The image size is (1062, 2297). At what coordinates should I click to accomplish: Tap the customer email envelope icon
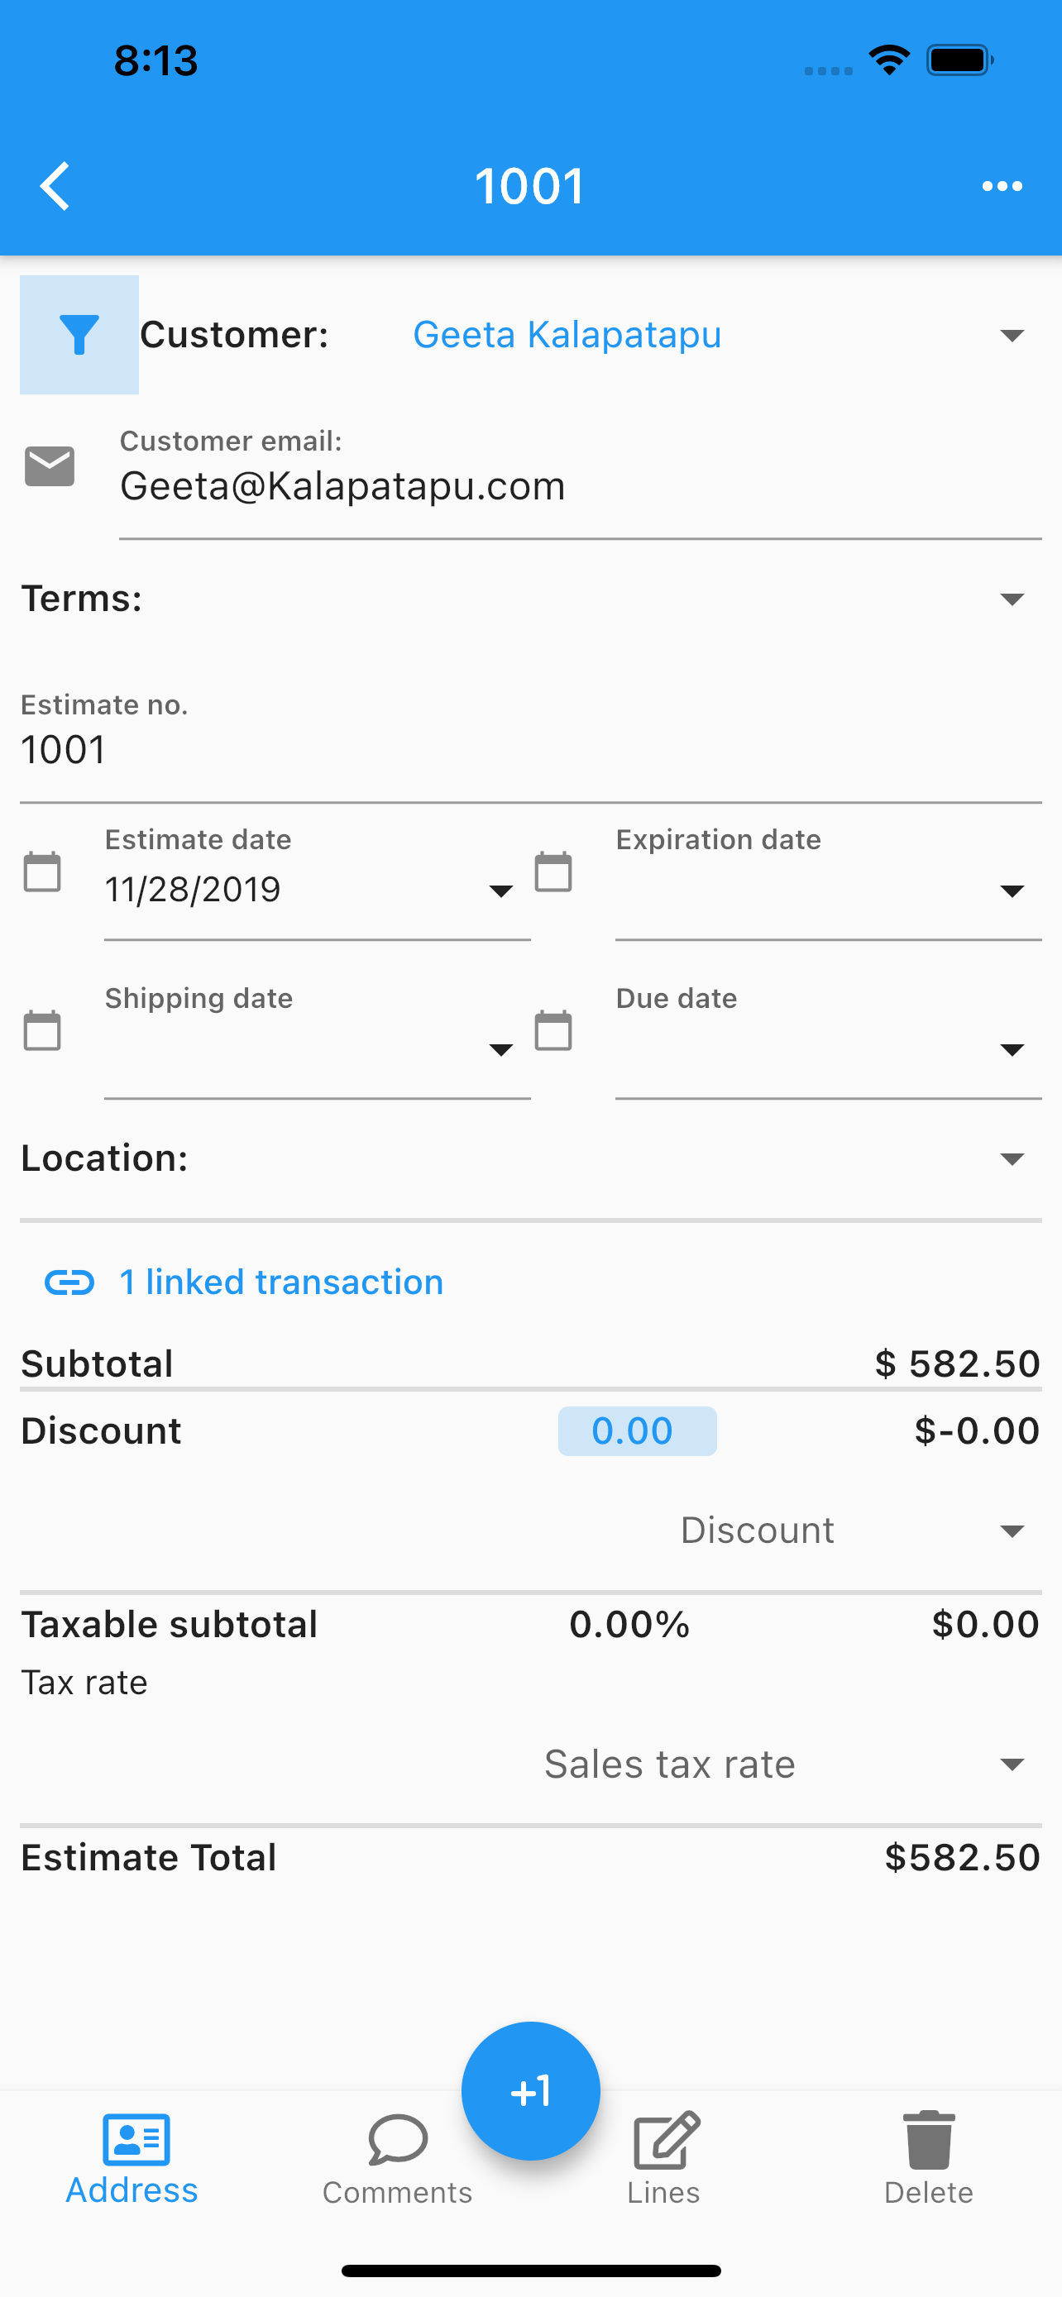pyautogui.click(x=50, y=466)
